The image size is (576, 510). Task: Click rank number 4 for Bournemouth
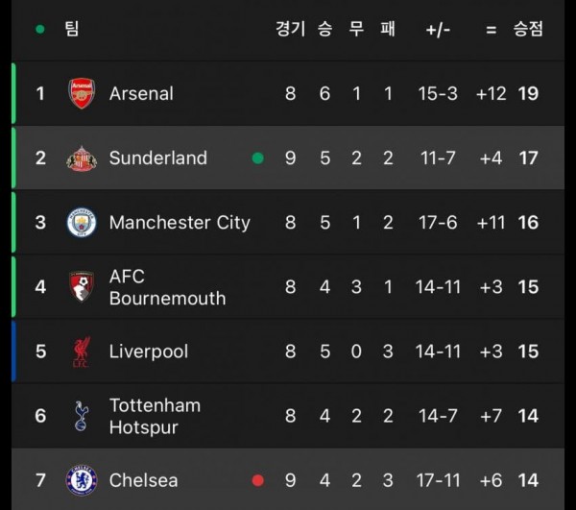40,287
